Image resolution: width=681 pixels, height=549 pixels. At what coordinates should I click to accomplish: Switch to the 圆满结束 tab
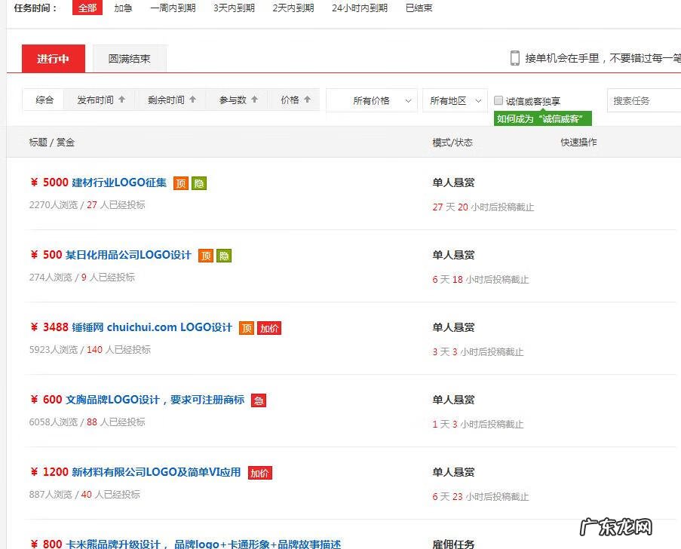point(129,58)
